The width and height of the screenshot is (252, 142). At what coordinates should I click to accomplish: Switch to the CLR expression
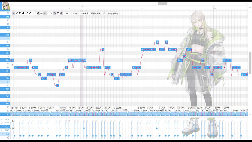tap(7, 127)
